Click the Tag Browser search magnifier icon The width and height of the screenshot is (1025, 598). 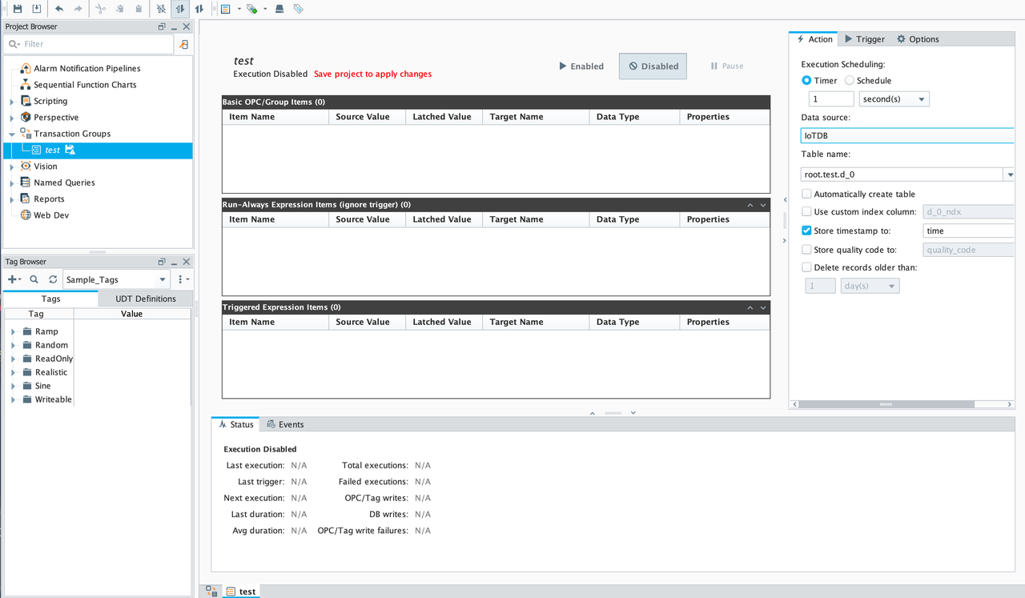point(34,279)
